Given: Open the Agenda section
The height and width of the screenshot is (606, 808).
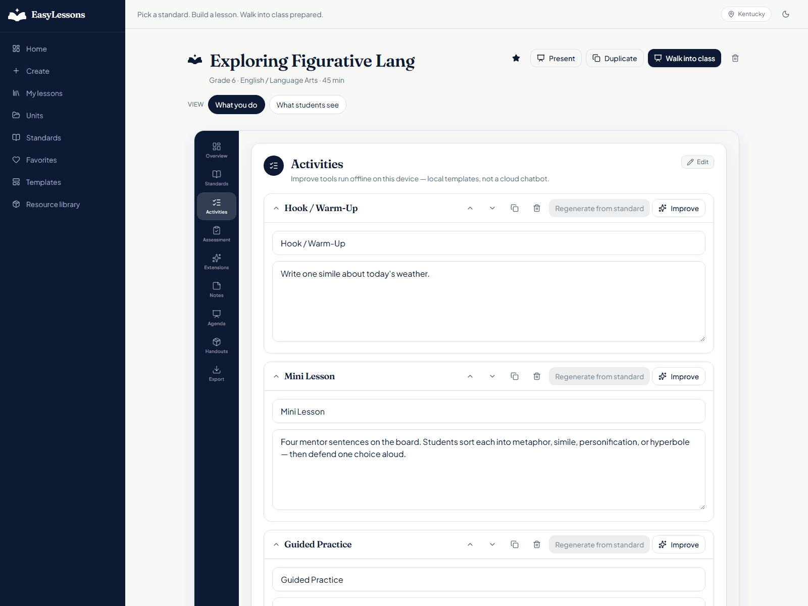Looking at the screenshot, I should [217, 318].
